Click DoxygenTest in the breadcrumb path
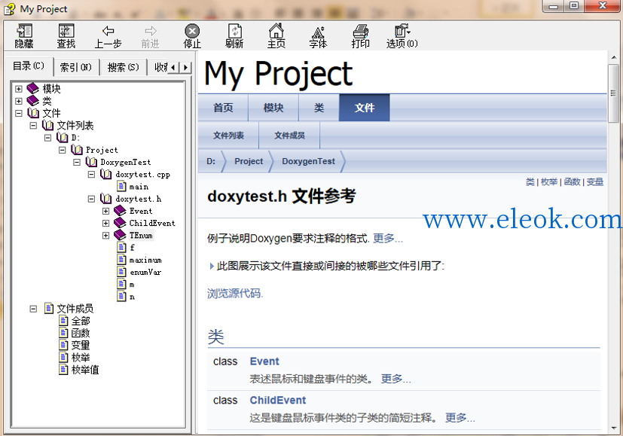 point(308,161)
